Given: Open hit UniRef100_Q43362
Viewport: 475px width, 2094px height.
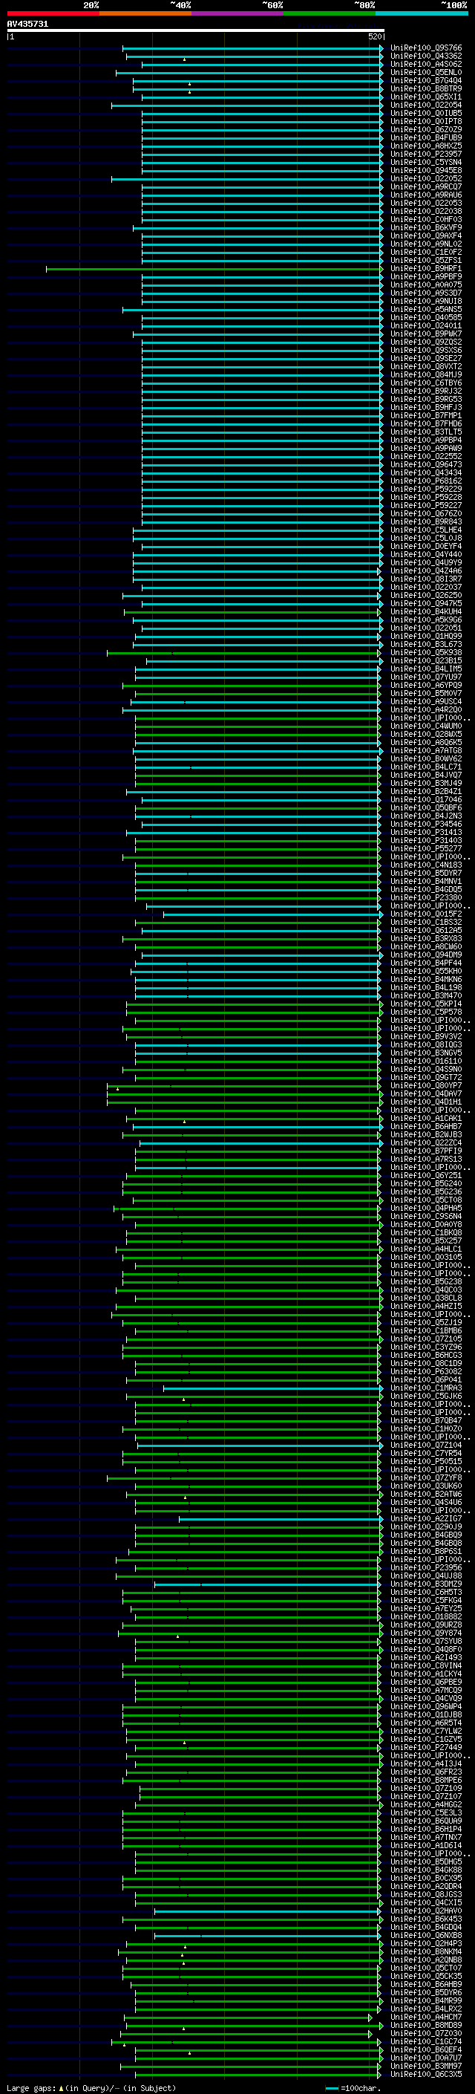Looking at the screenshot, I should [x=425, y=56].
